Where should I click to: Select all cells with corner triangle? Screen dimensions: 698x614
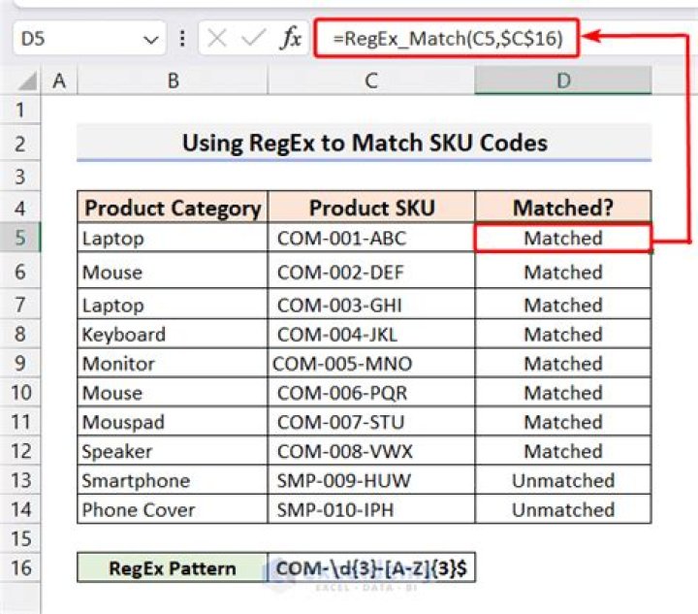[26, 81]
